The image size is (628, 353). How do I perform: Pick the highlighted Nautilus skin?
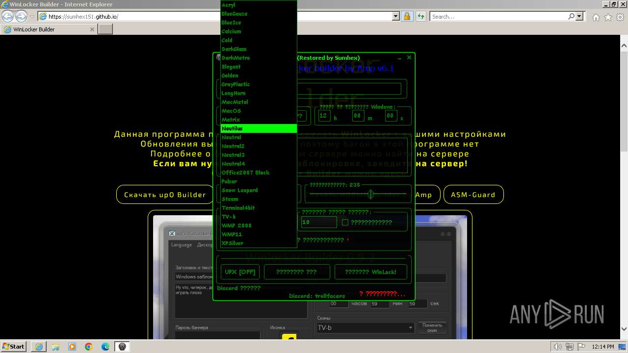pyautogui.click(x=259, y=128)
